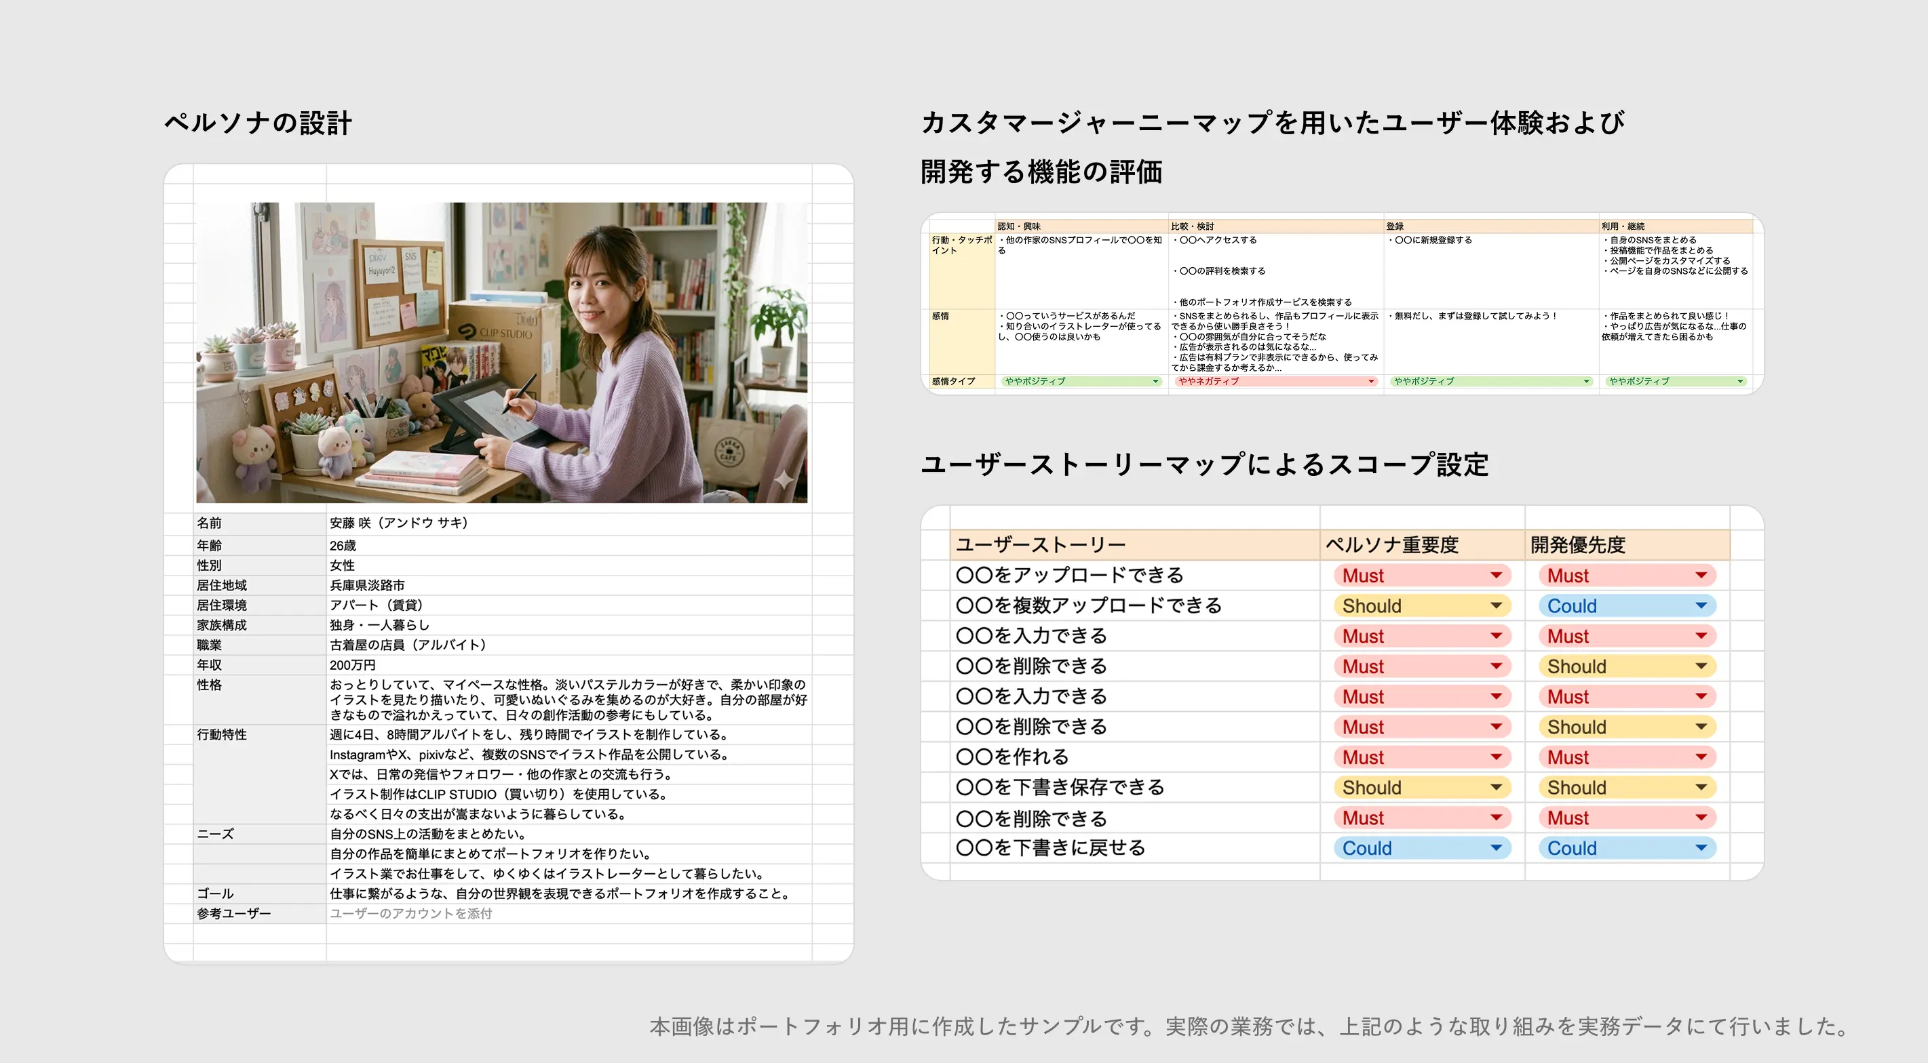This screenshot has height=1063, width=1928.
Task: Open the ややポジティブ dropdown under 登録
Action: point(1491,382)
